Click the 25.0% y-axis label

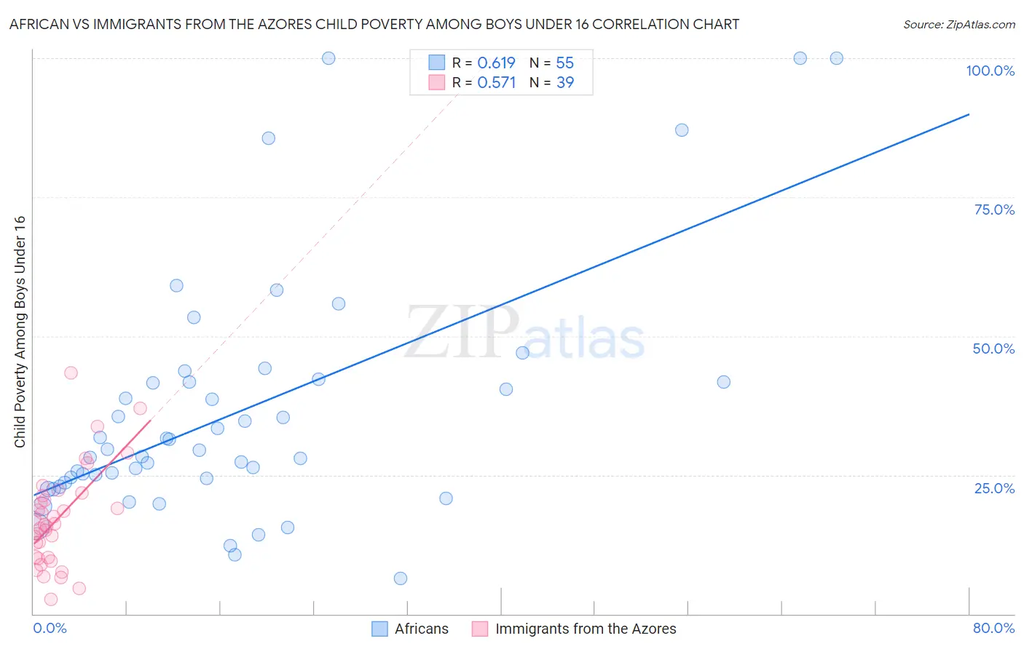click(994, 488)
